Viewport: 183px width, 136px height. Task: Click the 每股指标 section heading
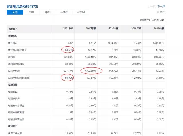[x=13, y=85]
